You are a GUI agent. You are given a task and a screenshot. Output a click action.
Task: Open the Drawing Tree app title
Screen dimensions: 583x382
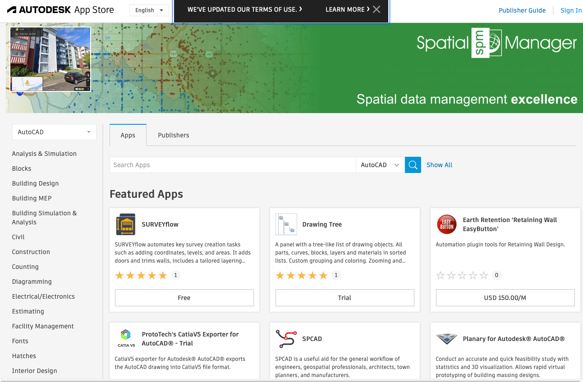click(322, 224)
